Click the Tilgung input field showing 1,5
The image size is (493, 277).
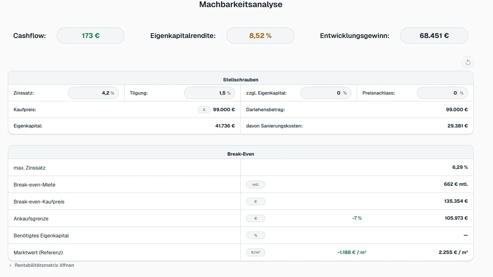(209, 93)
